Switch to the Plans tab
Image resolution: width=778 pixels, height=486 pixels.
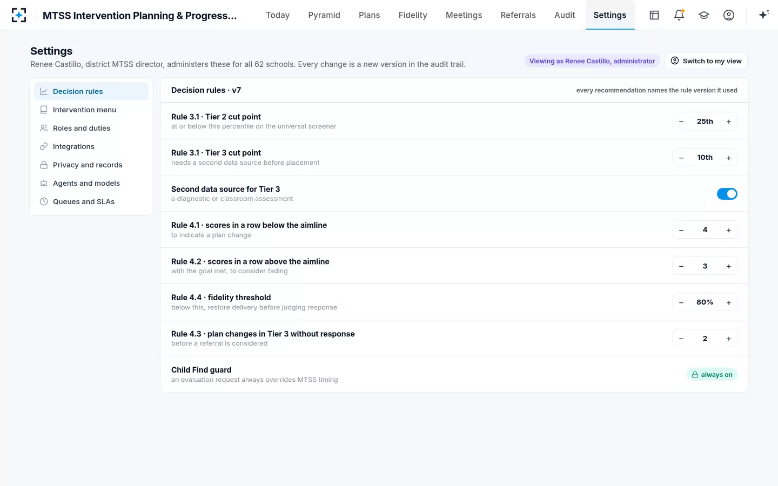[370, 15]
